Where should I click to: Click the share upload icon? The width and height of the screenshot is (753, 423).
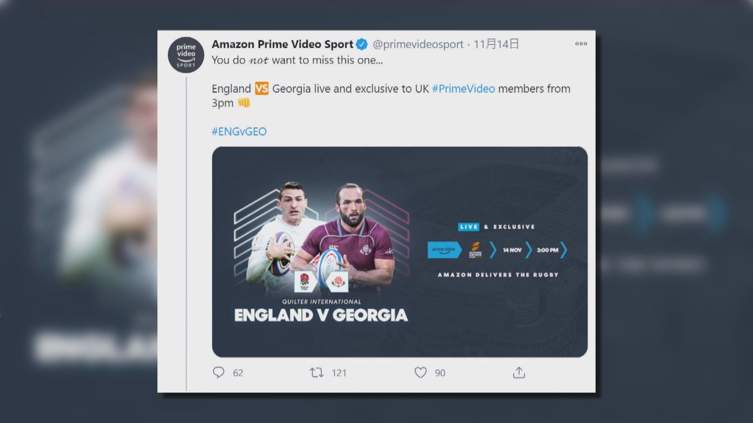(518, 372)
